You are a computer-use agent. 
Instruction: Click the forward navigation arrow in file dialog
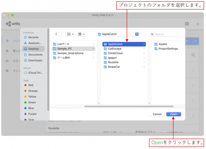(x=61, y=34)
